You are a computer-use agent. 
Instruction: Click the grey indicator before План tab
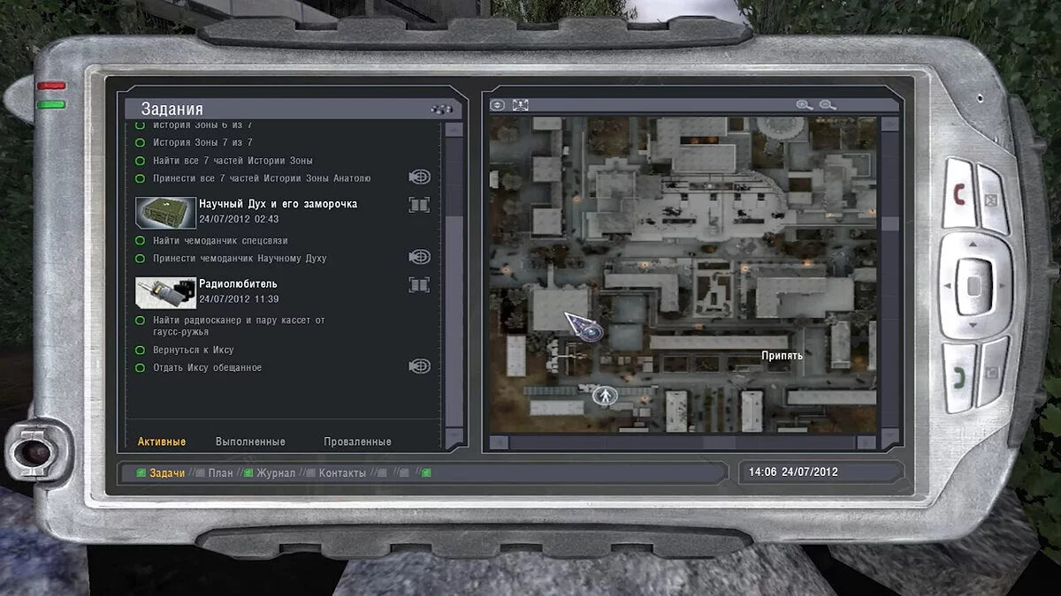pos(200,473)
